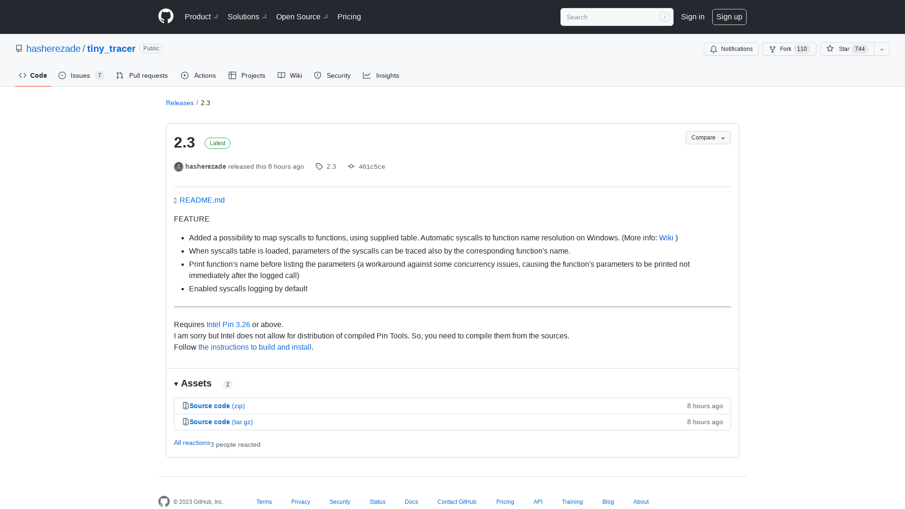Click the GitHub logo in the footer
The image size is (905, 509).
click(x=164, y=501)
